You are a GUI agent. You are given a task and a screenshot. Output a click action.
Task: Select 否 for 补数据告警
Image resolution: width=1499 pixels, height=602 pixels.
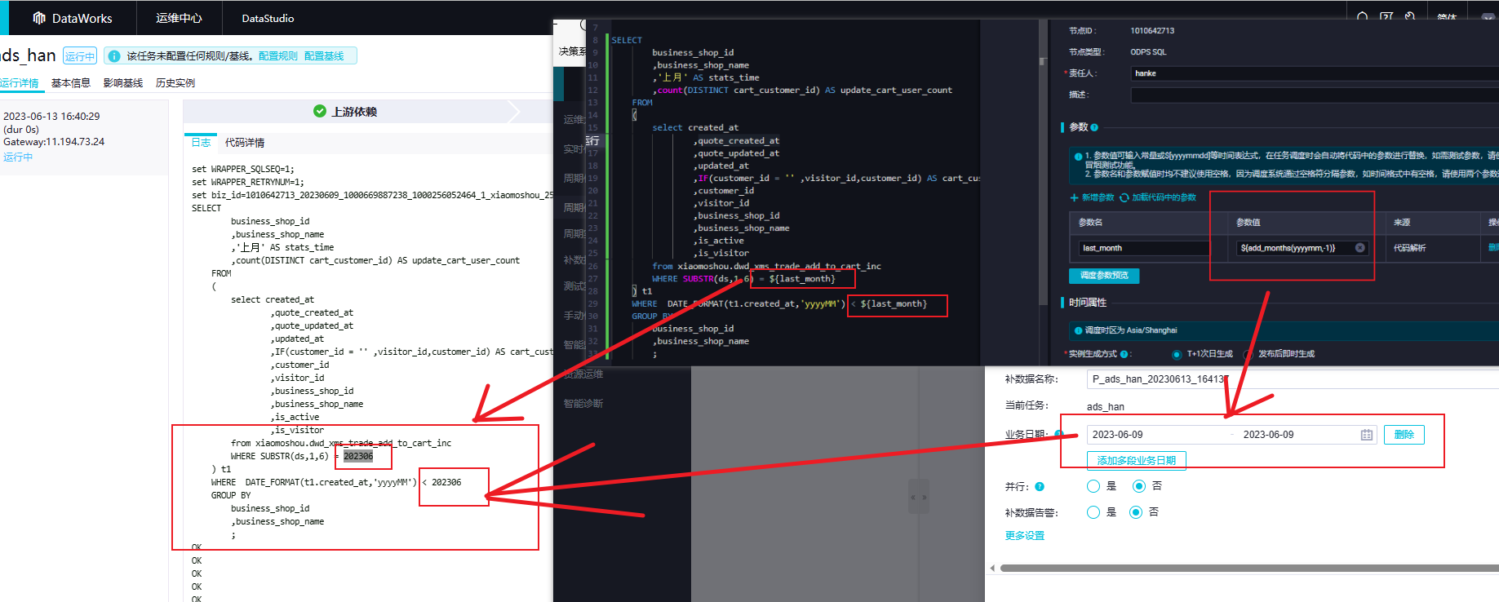1136,512
